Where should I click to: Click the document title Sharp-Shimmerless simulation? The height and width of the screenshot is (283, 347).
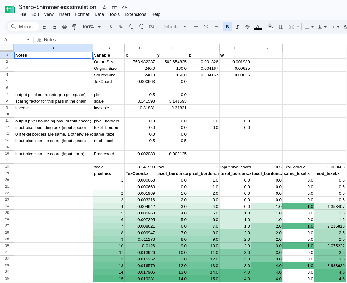click(58, 7)
